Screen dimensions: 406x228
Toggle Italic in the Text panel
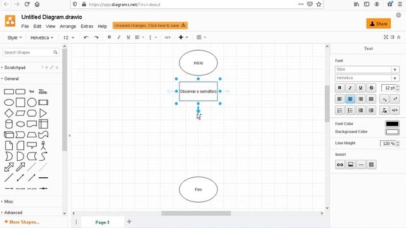pyautogui.click(x=350, y=88)
